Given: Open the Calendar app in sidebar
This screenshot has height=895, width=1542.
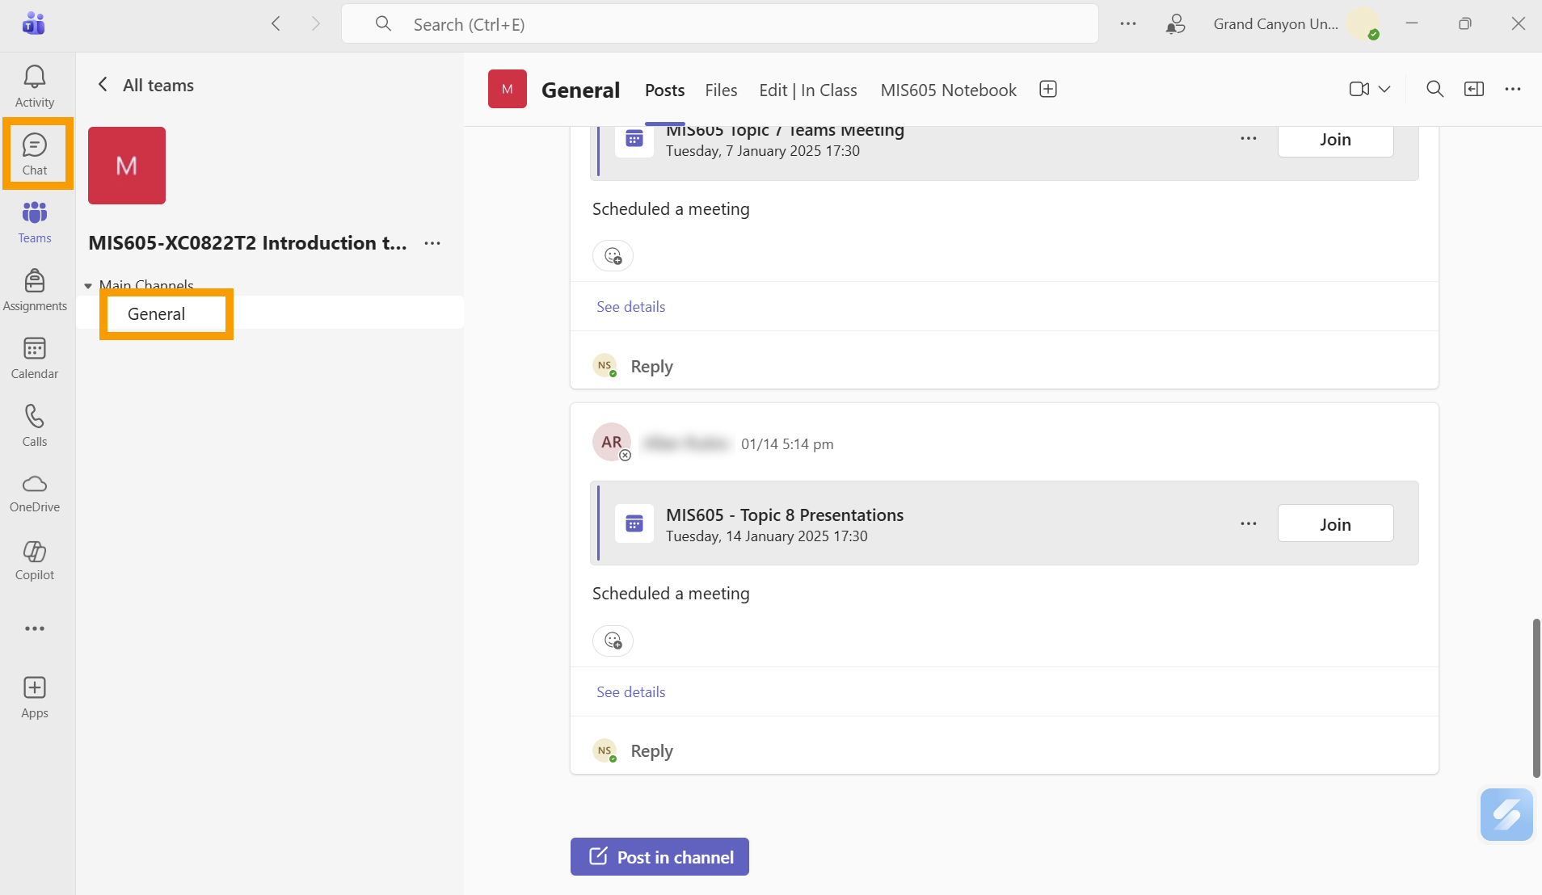Looking at the screenshot, I should click(x=35, y=358).
